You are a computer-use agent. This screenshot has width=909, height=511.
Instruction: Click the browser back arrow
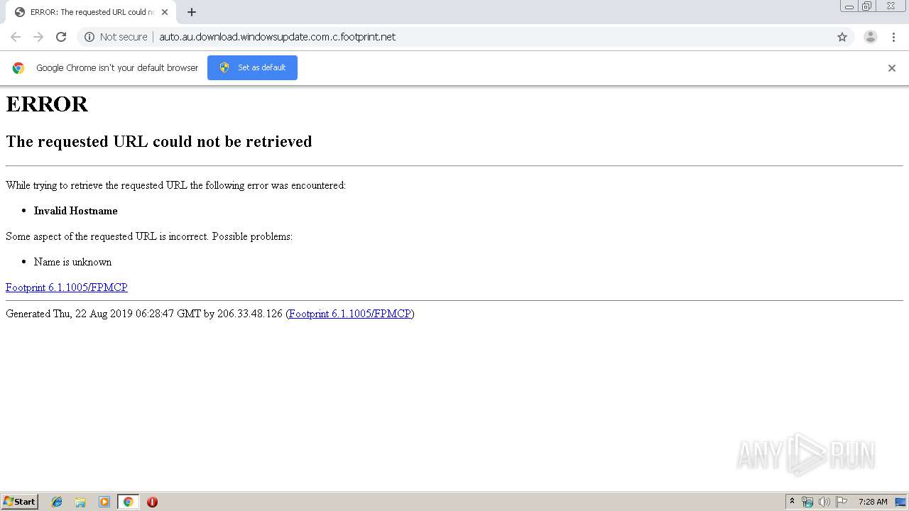16,37
